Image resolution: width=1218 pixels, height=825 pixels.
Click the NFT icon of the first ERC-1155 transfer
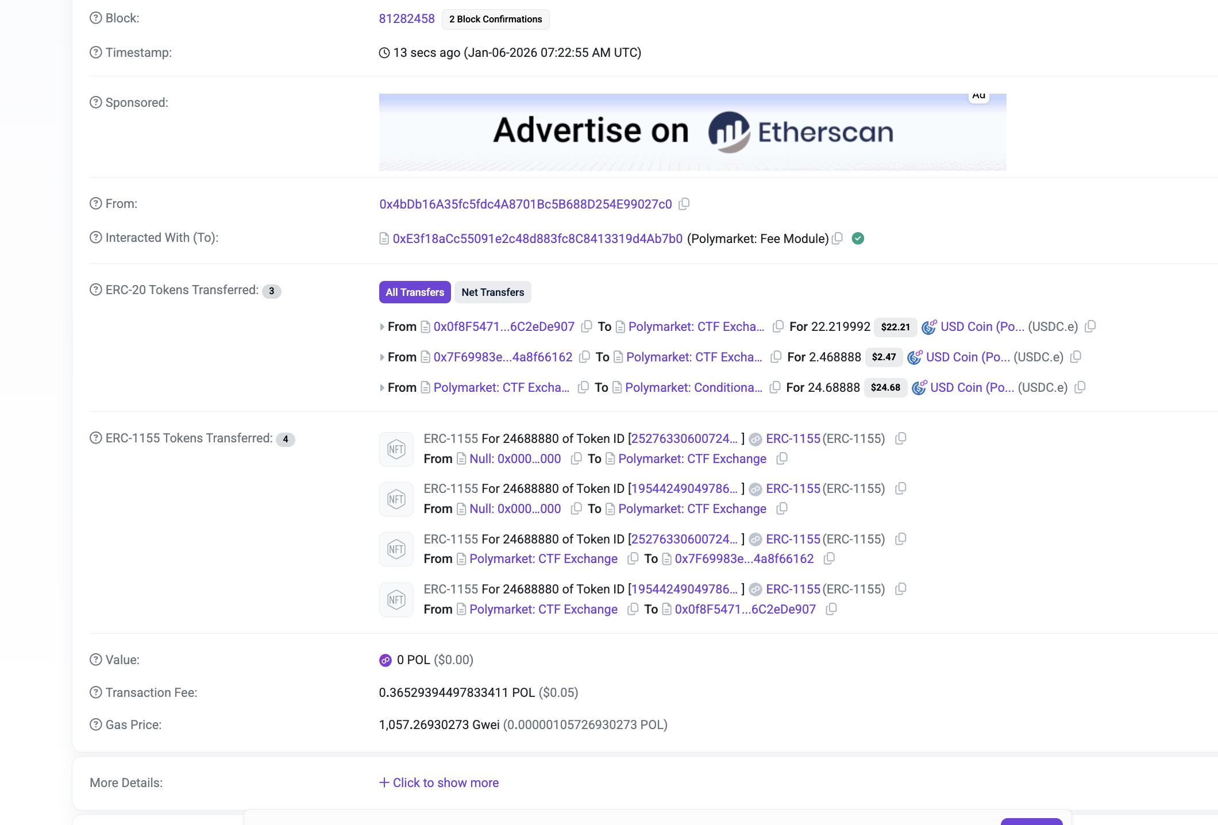[x=396, y=449]
